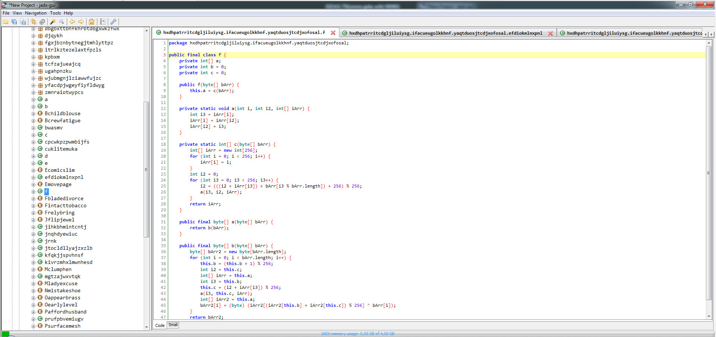This screenshot has height=337, width=716.
Task: Select the bwasmv class in tree
Action: (x=53, y=127)
